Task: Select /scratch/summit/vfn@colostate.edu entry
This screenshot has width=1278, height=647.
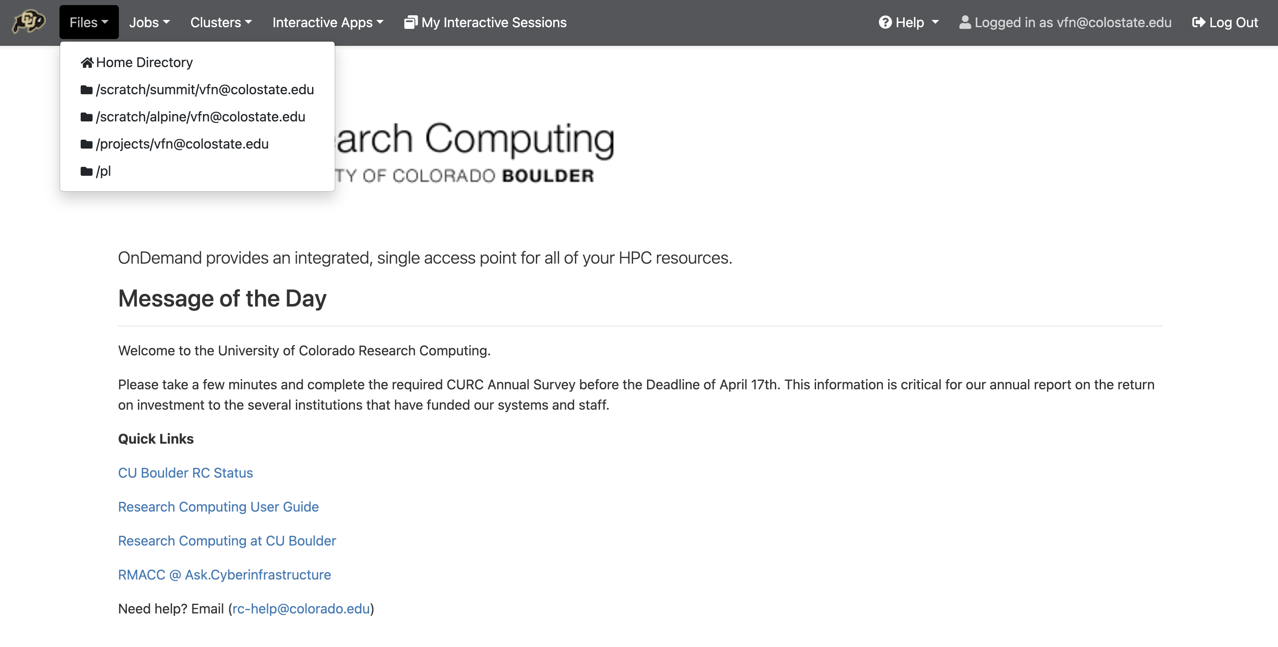Action: click(197, 90)
